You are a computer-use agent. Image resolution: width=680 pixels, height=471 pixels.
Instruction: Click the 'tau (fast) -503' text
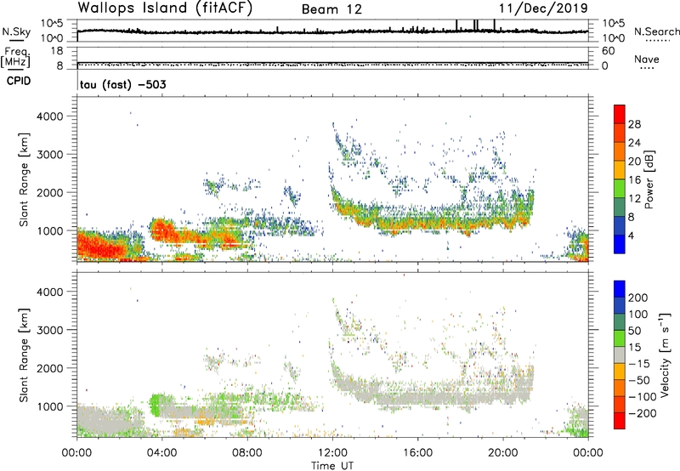(x=123, y=84)
